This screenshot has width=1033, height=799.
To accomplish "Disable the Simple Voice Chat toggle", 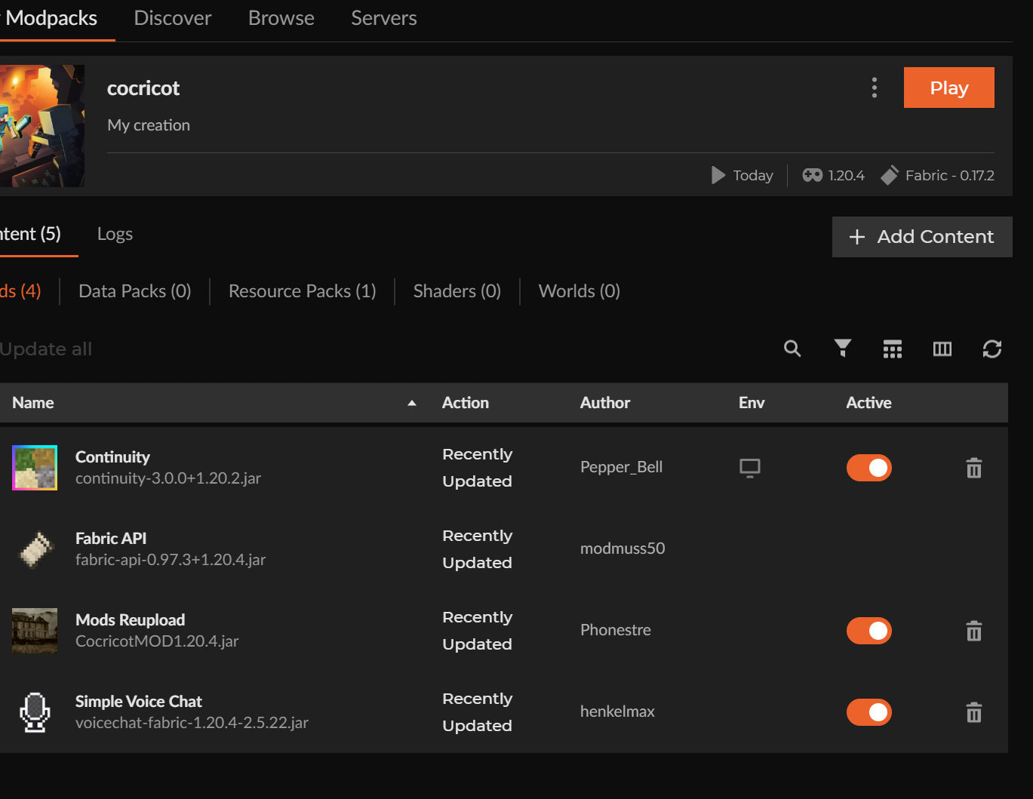I will click(869, 712).
